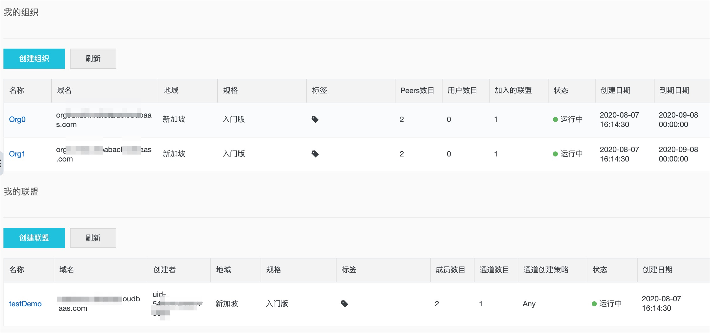Open the testDemo consortium details

pos(25,304)
